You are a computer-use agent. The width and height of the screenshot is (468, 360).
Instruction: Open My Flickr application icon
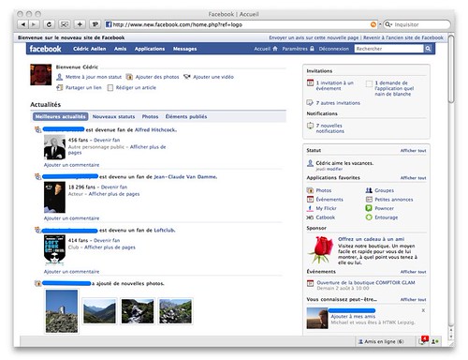(310, 208)
